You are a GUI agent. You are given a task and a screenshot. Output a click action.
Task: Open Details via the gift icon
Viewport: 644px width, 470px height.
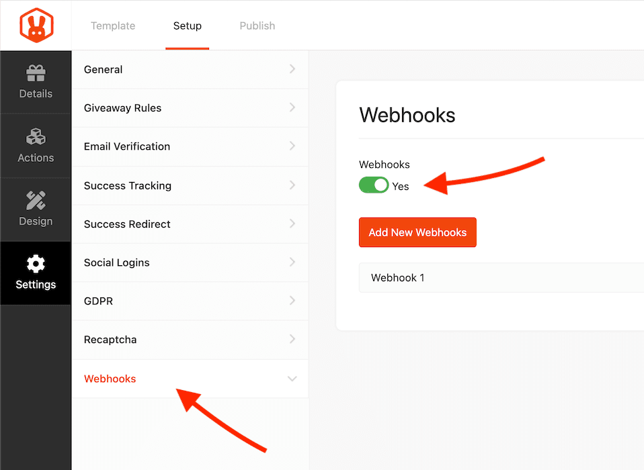tap(36, 73)
